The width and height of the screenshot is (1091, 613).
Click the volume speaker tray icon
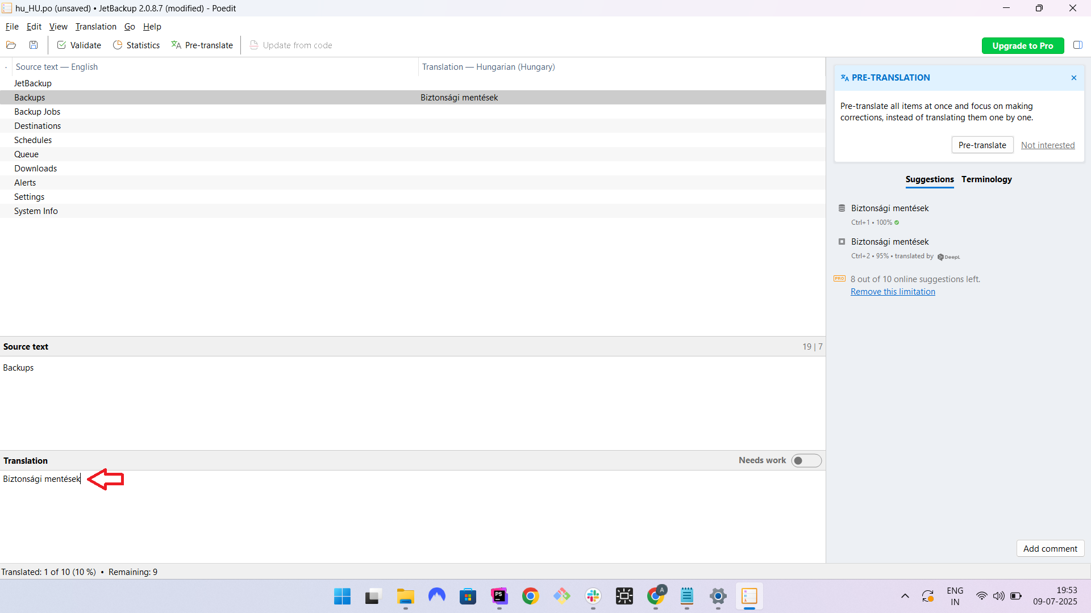998,596
